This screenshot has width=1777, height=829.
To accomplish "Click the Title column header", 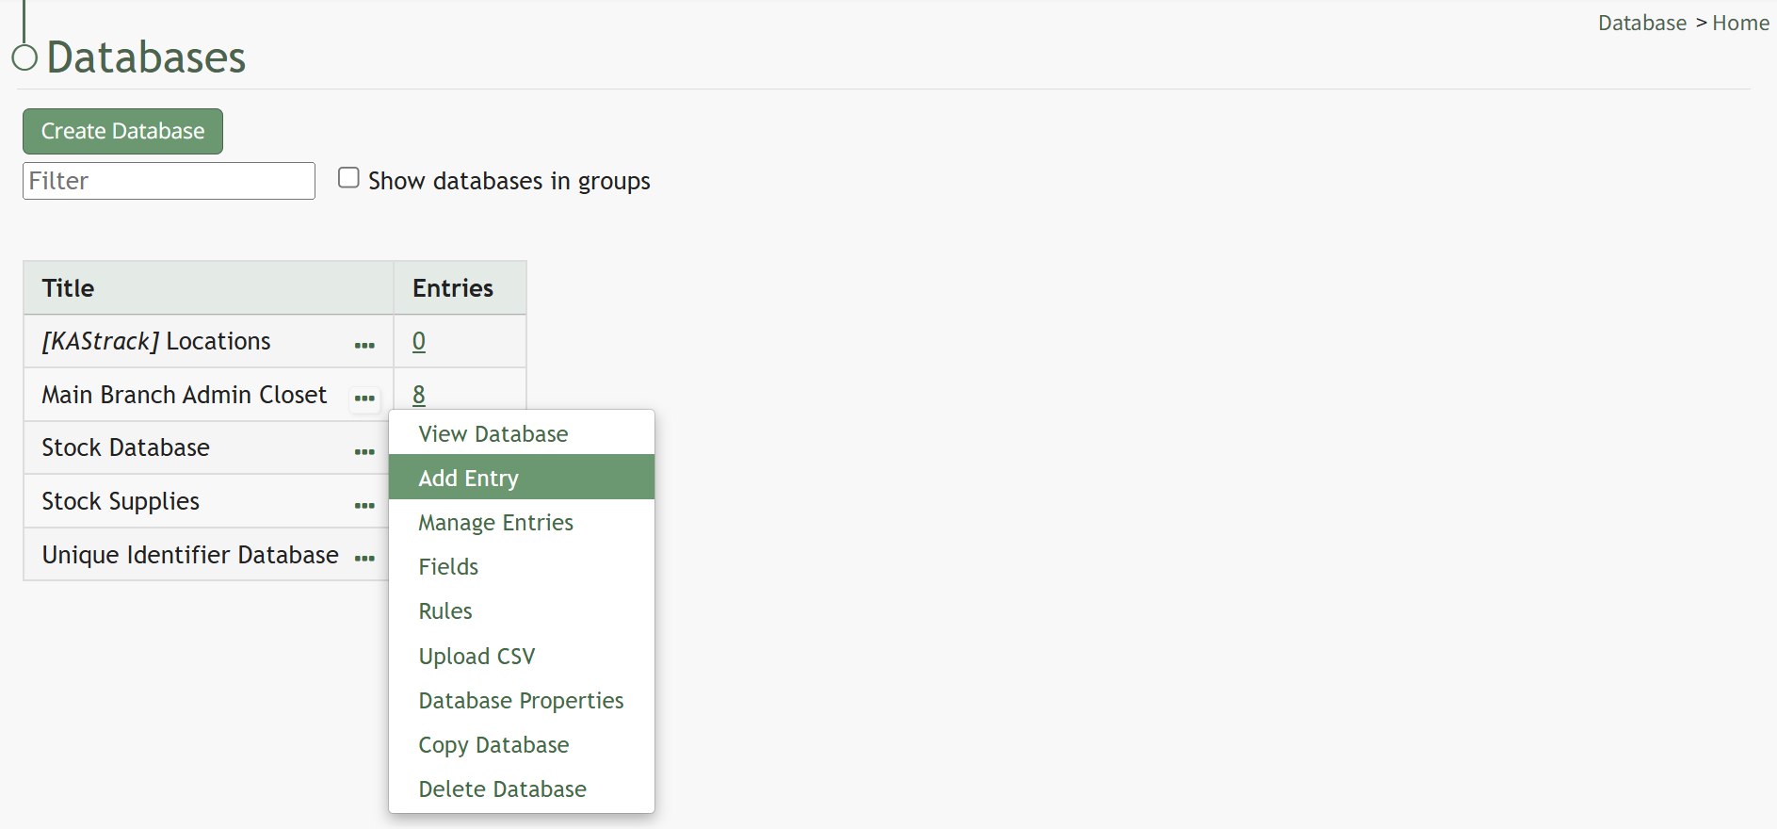I will click(208, 287).
